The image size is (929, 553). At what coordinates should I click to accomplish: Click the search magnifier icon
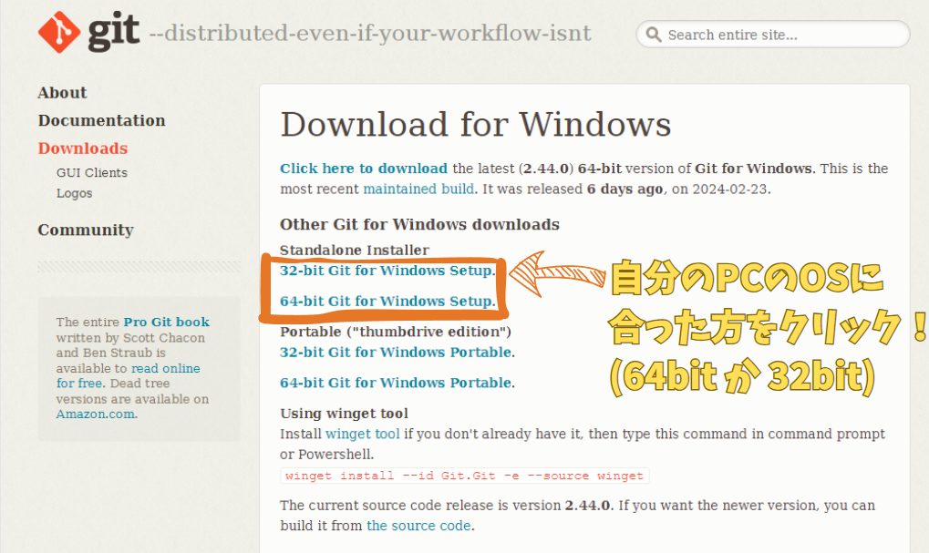(653, 35)
